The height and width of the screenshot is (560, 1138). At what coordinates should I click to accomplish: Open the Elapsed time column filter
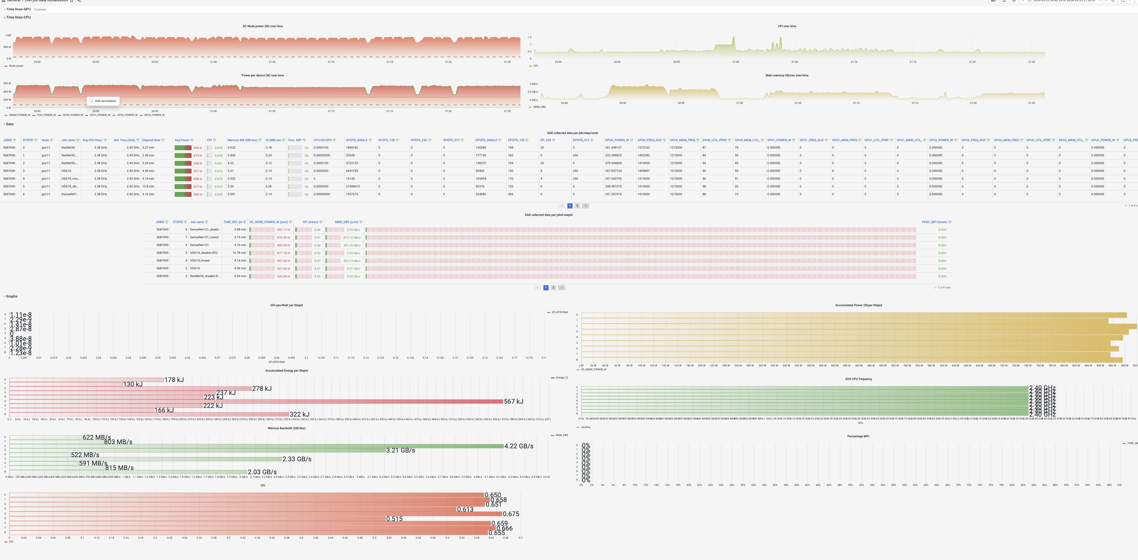[163, 140]
